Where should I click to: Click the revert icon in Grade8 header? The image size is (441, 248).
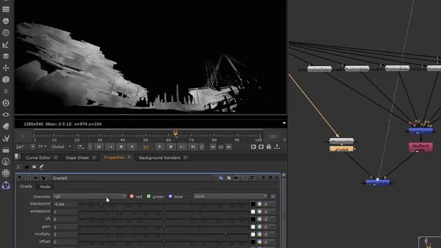[252, 178]
